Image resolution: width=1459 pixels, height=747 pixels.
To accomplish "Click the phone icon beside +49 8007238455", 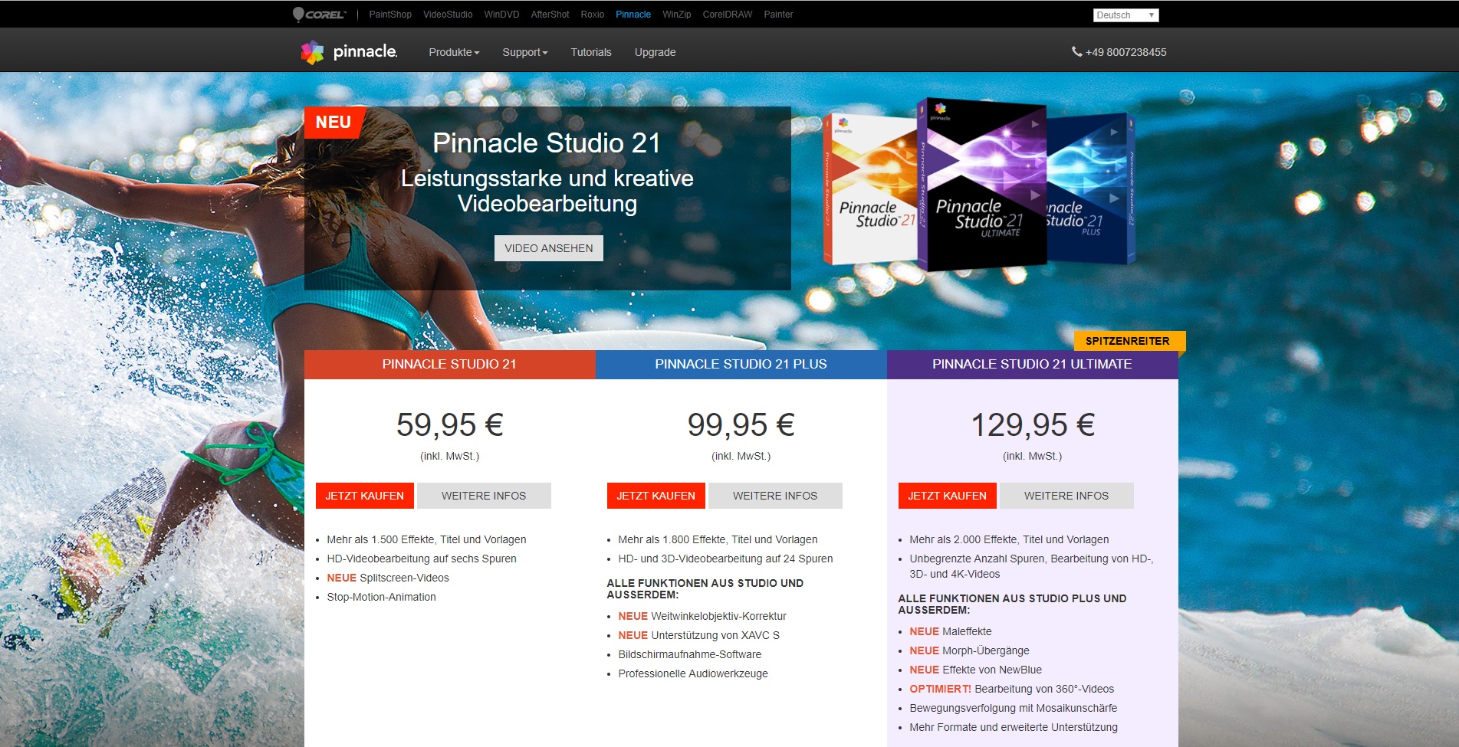I will tap(1076, 51).
